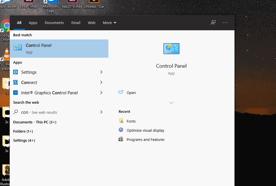Click the Connect app icon

point(15,82)
